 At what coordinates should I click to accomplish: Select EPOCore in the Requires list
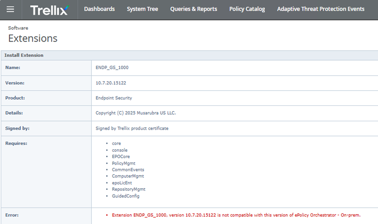[x=121, y=156]
